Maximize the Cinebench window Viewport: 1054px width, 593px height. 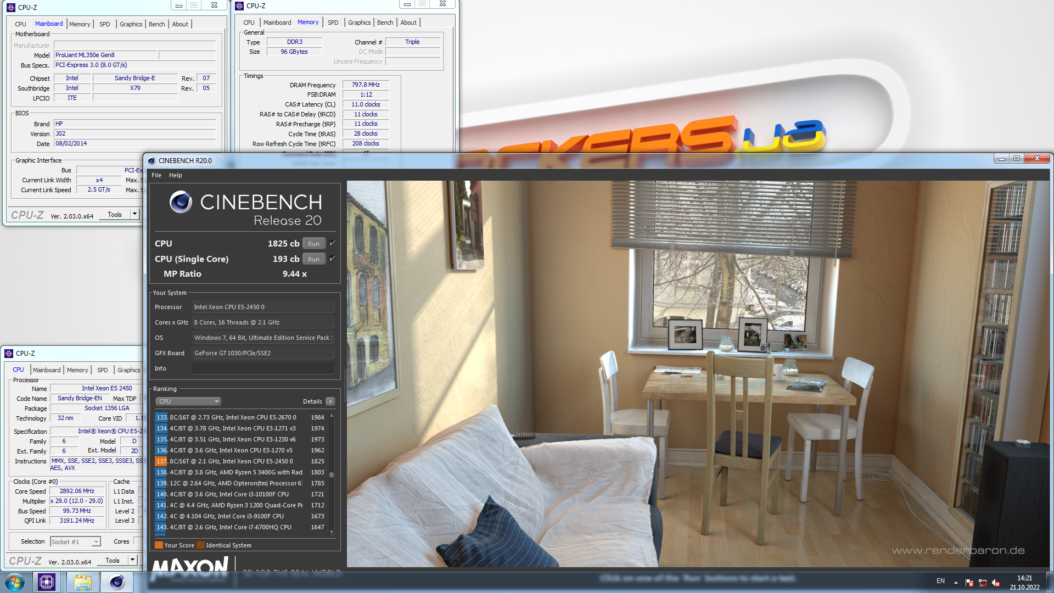(1016, 159)
